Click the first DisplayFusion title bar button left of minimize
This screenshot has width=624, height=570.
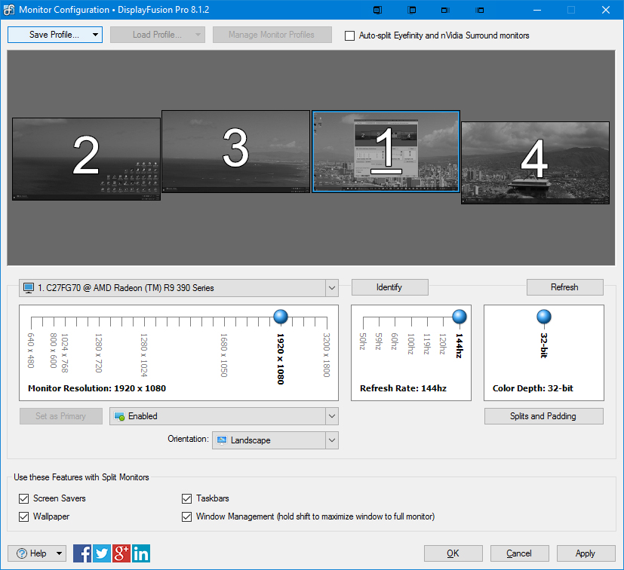(x=378, y=10)
